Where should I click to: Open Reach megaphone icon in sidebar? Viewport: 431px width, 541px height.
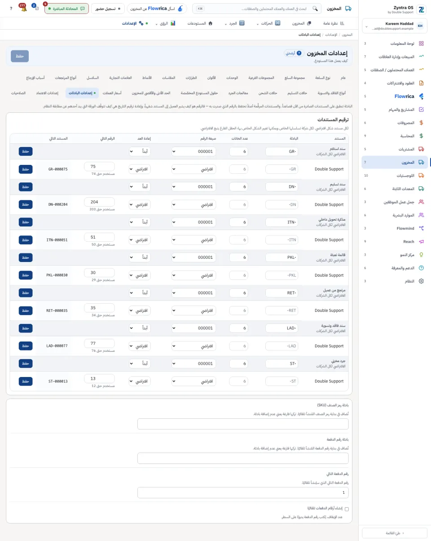click(421, 242)
